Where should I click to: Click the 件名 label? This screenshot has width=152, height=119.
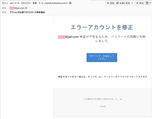pyautogui.click(x=4, y=12)
